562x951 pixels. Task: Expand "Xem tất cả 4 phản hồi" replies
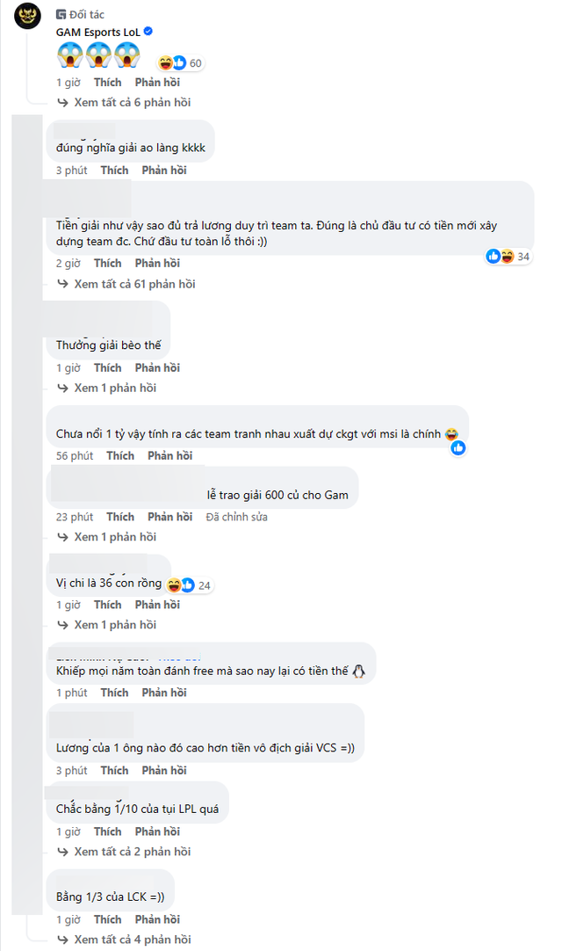(132, 940)
